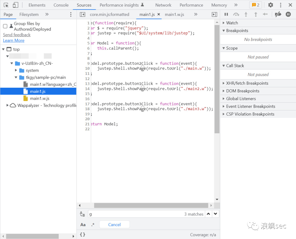Expand Event Listener Breakpoints section
This screenshot has width=296, height=239.
pyautogui.click(x=258, y=106)
